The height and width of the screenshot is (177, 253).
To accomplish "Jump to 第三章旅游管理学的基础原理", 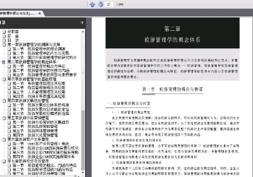I will click(x=32, y=79).
